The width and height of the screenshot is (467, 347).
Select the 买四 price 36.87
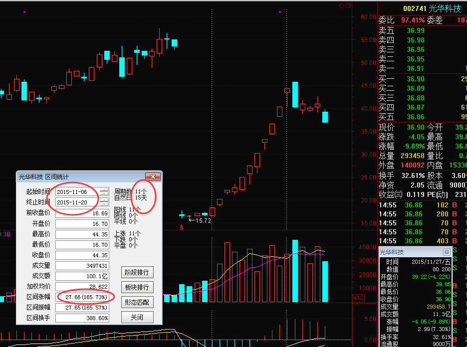click(x=416, y=107)
